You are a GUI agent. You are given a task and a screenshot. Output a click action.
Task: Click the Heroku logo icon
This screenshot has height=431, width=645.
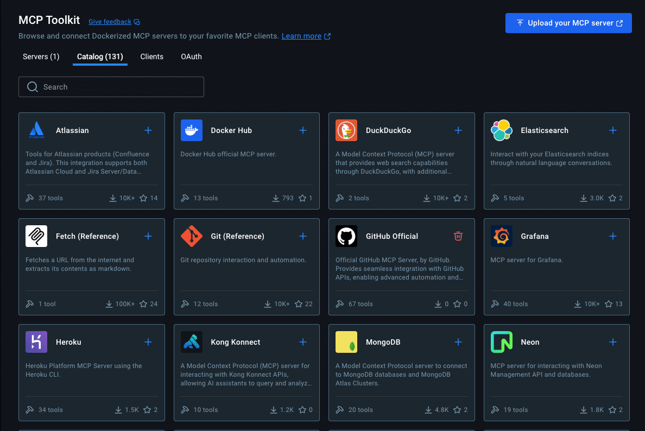coord(36,342)
